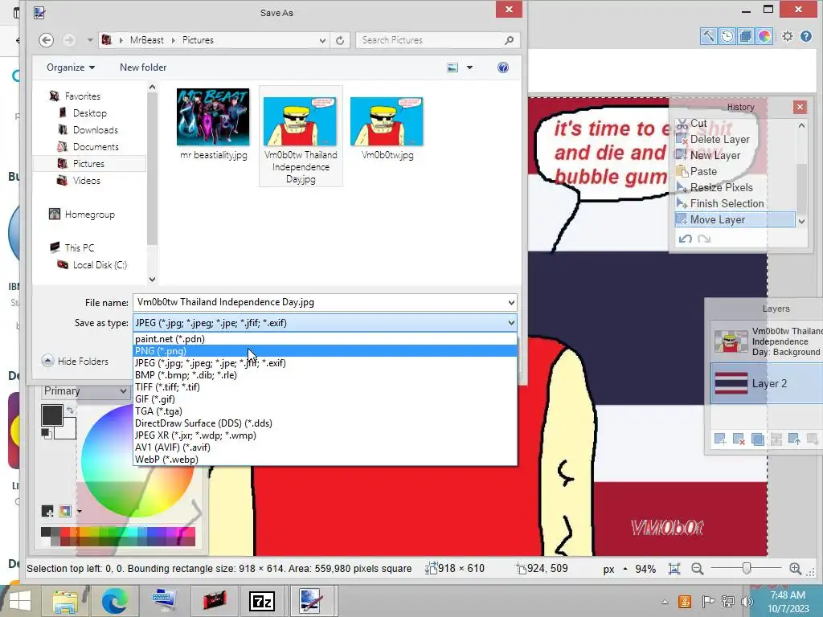Select JPEG entry in dropdown list

325,363
